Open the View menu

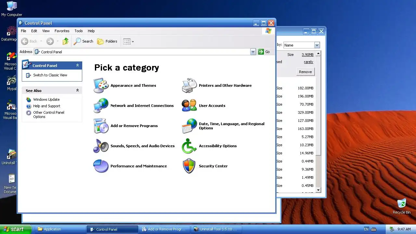(x=46, y=31)
